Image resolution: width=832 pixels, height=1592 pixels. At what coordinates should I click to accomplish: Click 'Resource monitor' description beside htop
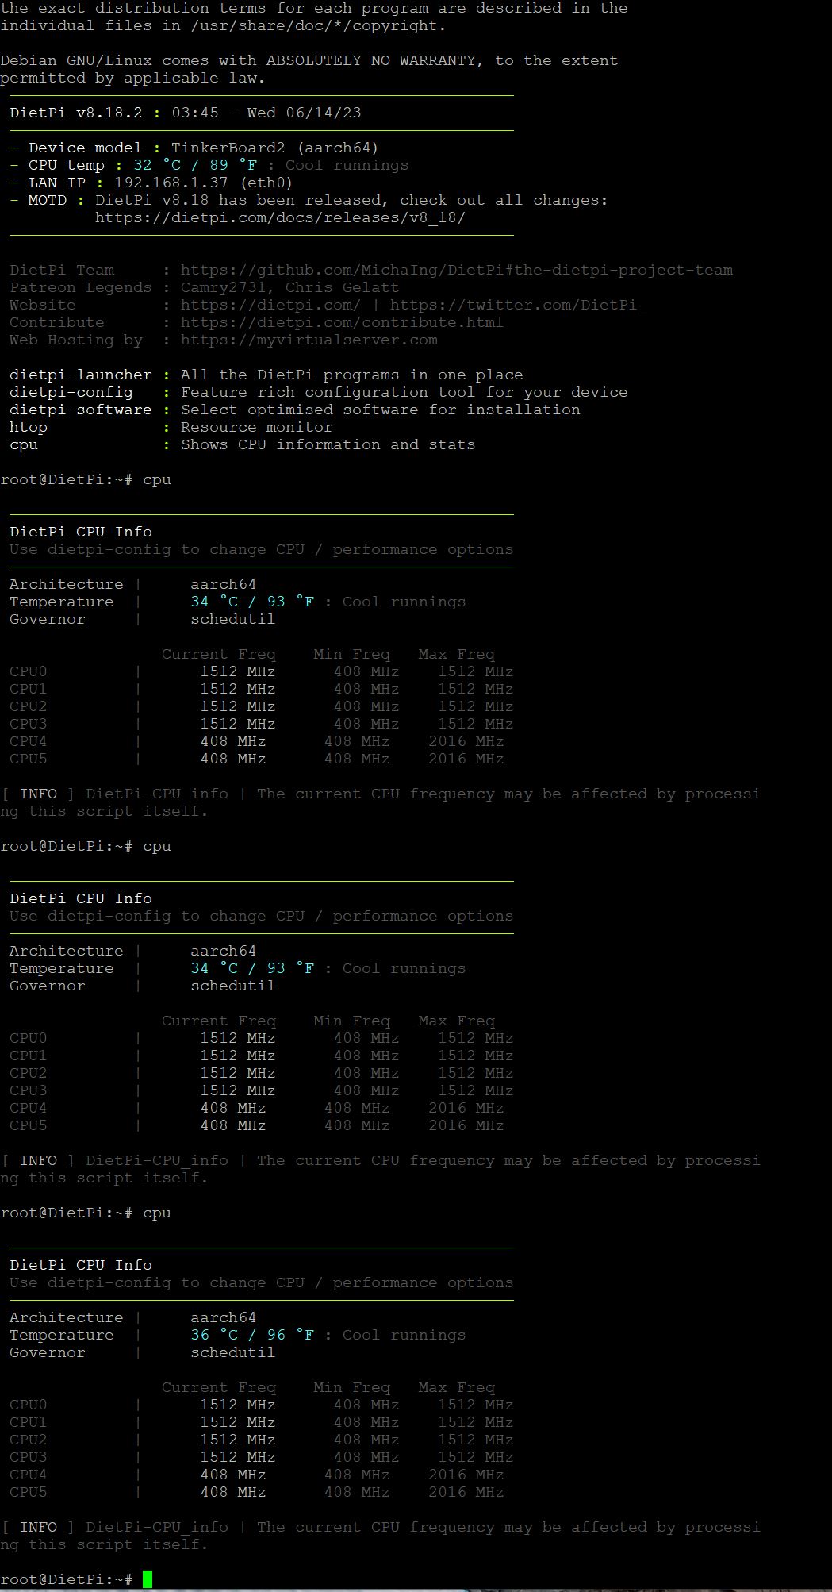coord(257,427)
